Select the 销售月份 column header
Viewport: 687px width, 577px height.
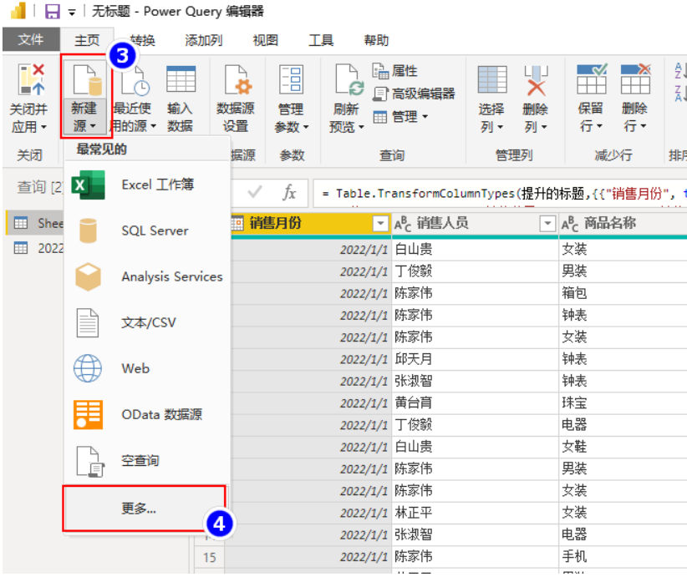pos(310,224)
